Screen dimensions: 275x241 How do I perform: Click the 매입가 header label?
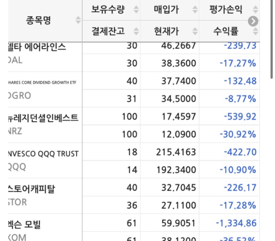[166, 9]
